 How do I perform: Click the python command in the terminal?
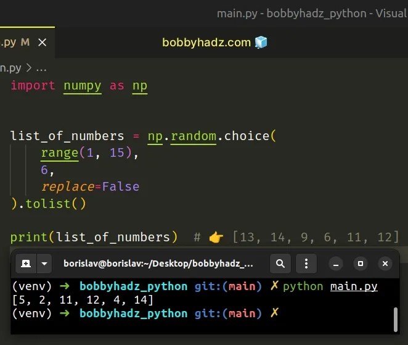point(303,287)
